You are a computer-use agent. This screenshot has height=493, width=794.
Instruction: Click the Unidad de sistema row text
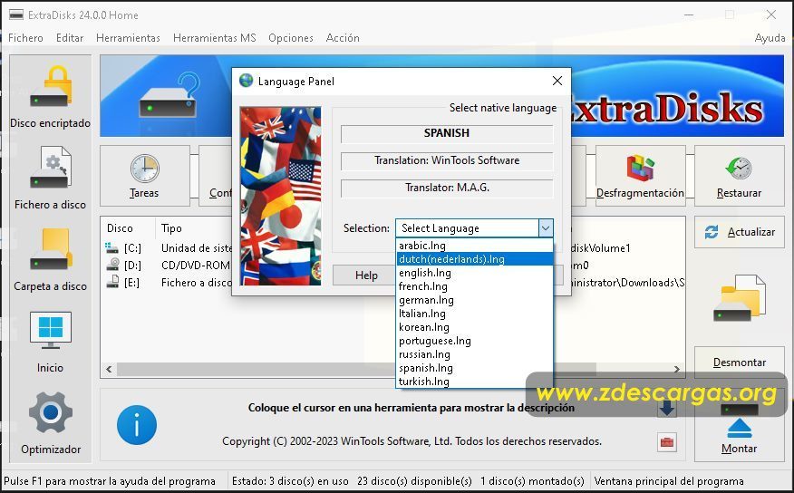(x=197, y=248)
